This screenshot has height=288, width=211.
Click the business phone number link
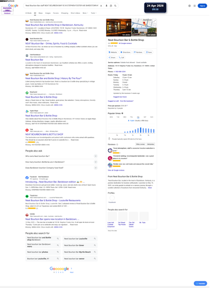coord(120,71)
